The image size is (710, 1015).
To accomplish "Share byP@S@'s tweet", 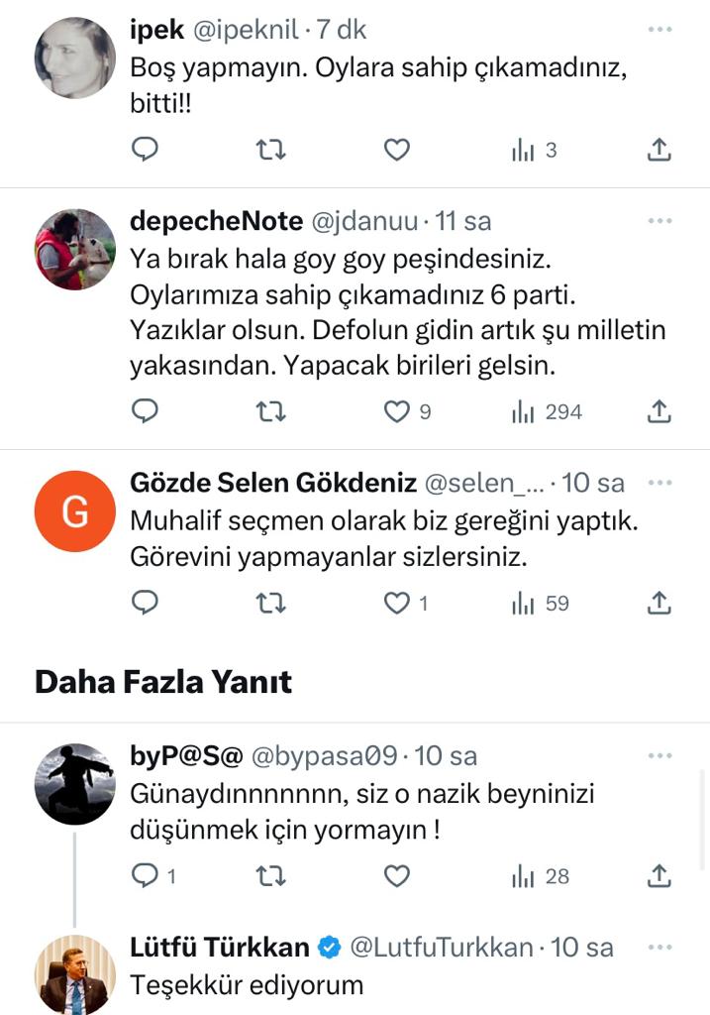I will (659, 876).
